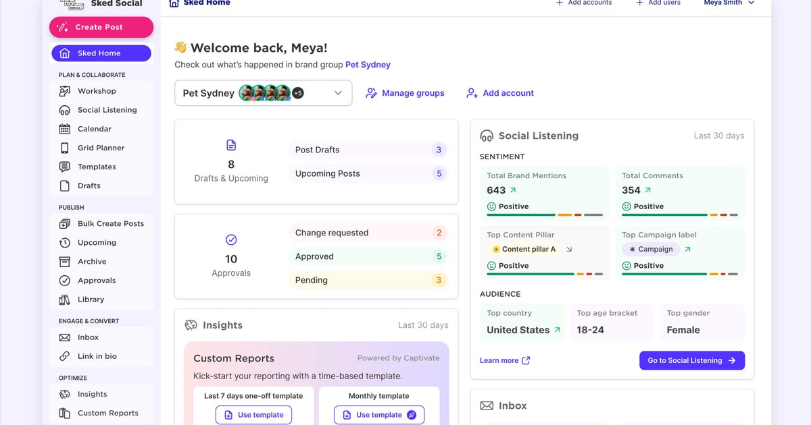Click the Create Post button

(101, 27)
